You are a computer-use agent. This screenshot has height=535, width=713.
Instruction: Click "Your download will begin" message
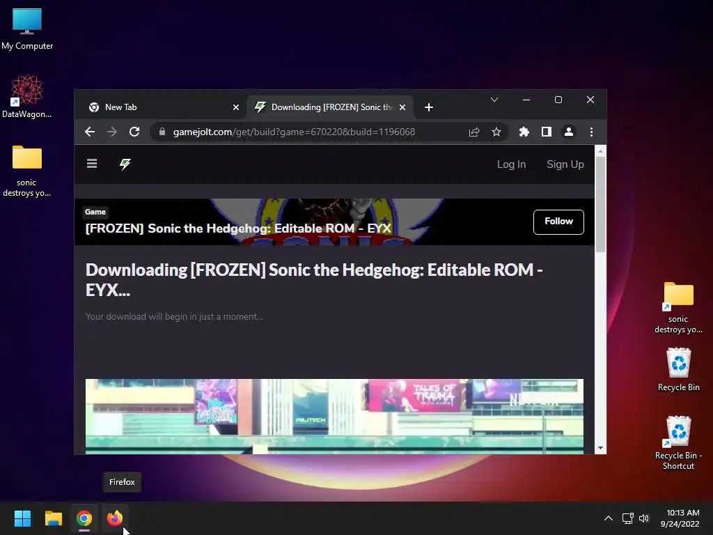coord(174,317)
